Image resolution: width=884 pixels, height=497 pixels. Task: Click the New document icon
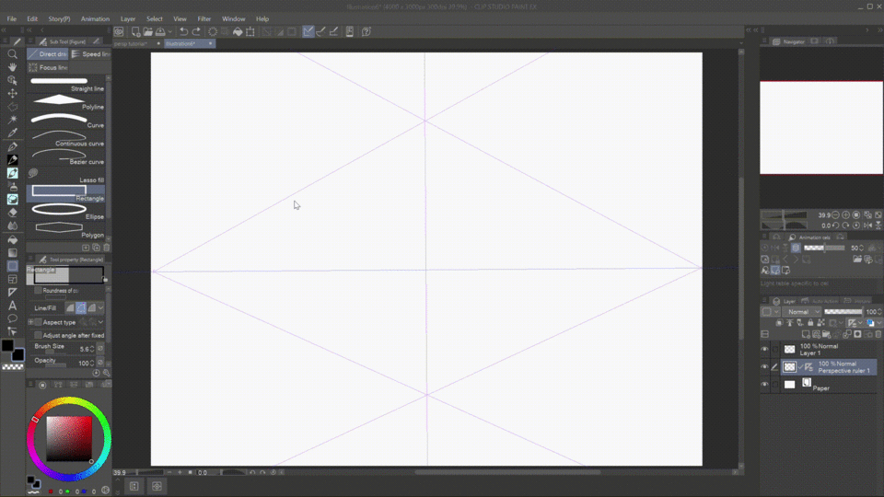coord(135,31)
